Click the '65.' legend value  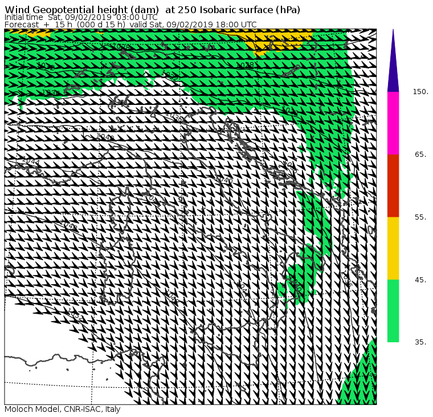[420, 154]
